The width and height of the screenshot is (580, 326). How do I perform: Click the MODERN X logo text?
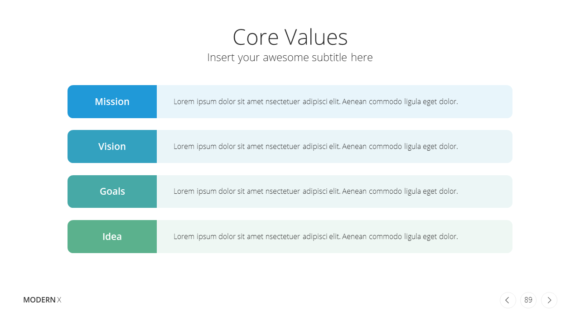pyautogui.click(x=42, y=300)
